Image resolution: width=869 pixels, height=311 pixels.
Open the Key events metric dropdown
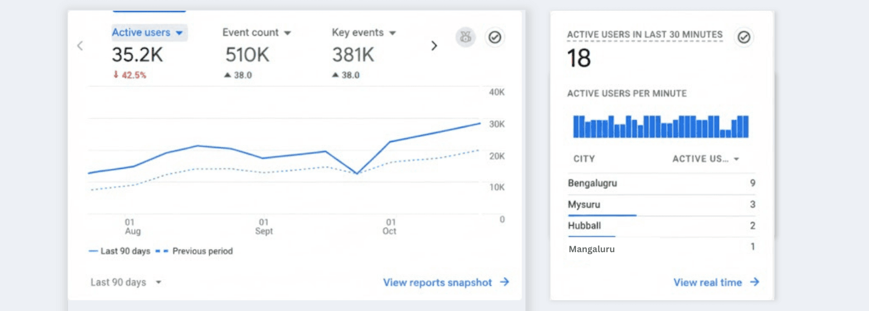364,33
